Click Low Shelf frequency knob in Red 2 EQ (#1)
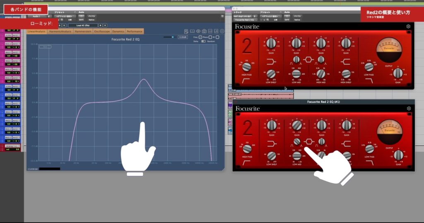The image size is (424, 223). tap(272, 156)
